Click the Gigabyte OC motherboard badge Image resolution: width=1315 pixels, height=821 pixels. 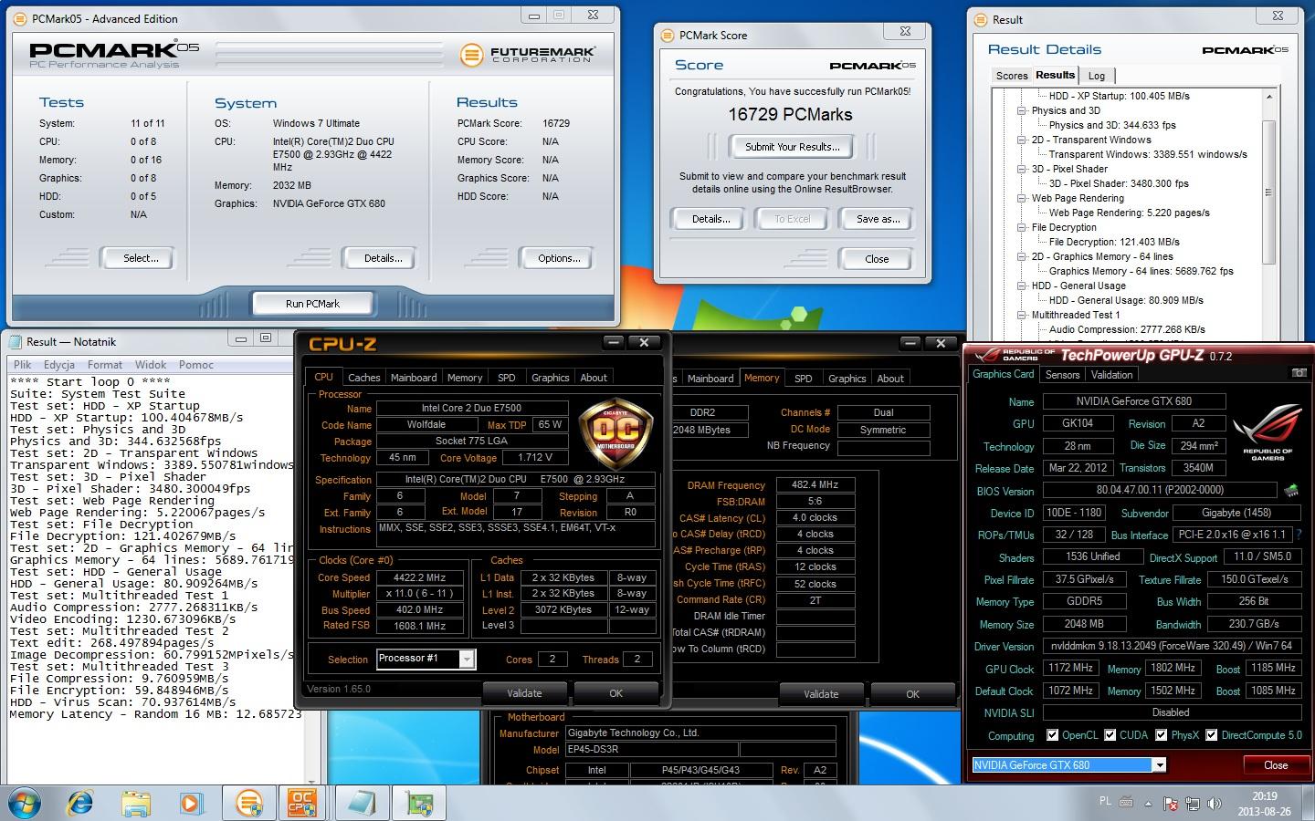pyautogui.click(x=615, y=431)
